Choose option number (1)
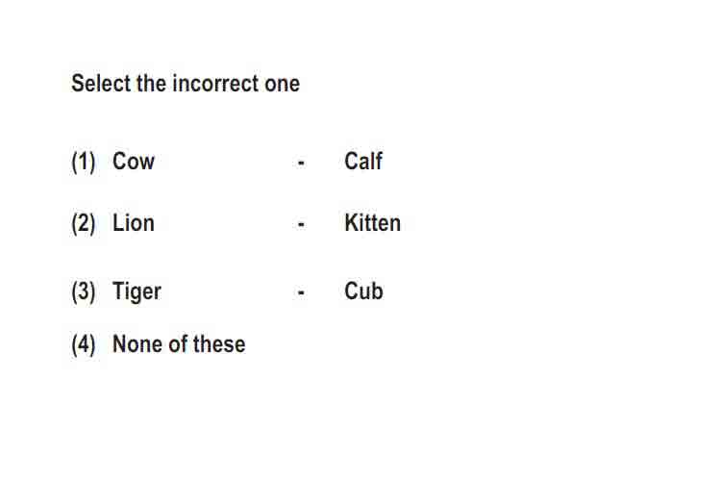Viewport: 721px width, 481px height. point(84,162)
